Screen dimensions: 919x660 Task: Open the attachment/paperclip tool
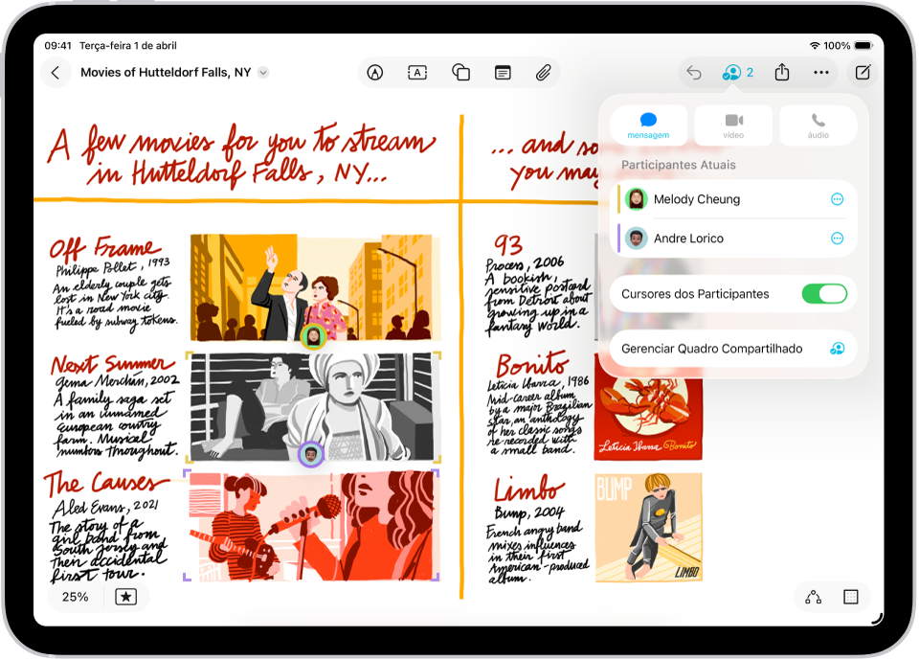(544, 72)
